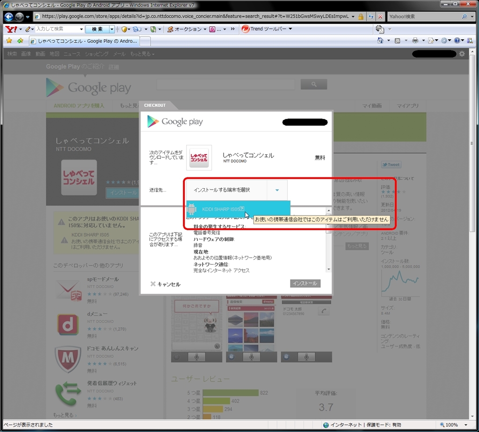Cancel checkout with キャンセル
This screenshot has height=432, width=479.
point(166,284)
